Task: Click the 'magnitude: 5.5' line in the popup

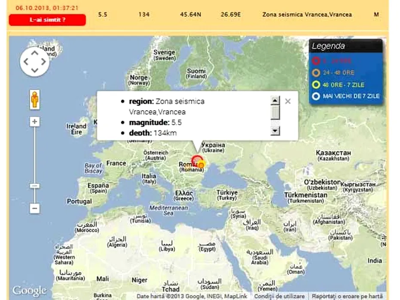Action: click(x=156, y=123)
